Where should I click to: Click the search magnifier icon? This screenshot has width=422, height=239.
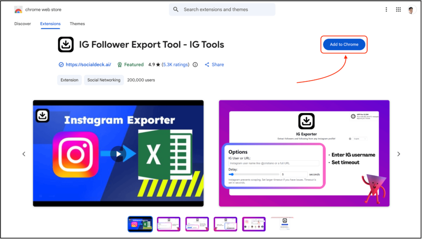176,9
